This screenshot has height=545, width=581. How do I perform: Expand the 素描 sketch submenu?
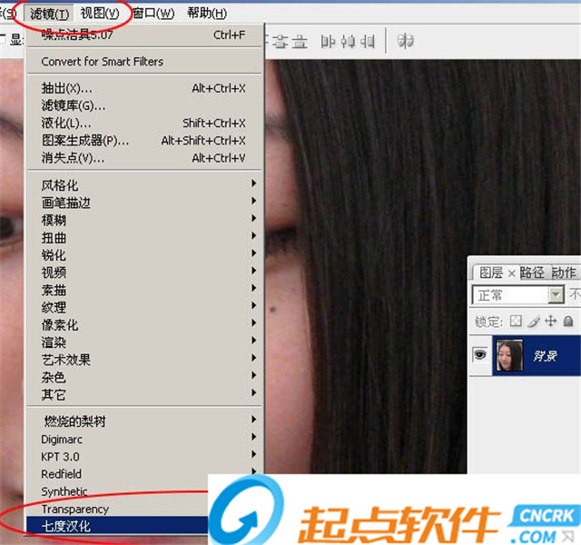pos(144,290)
